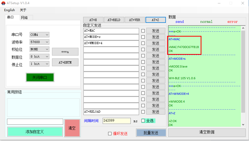
Task: Toggle the 循环发送 loop send checkbox
Action: [x=110, y=133]
